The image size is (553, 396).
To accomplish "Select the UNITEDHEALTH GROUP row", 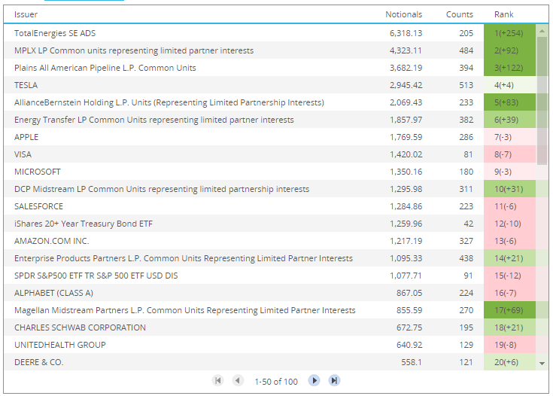I will click(x=270, y=345).
